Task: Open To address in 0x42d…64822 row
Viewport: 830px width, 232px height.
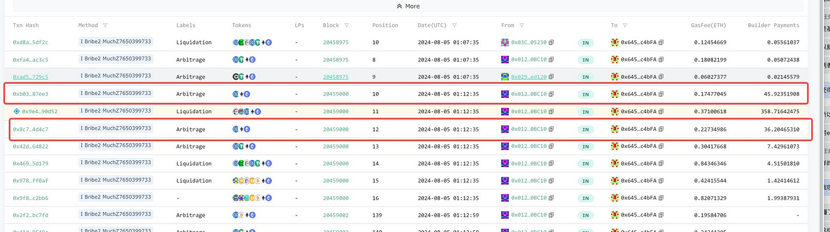Action: (639, 146)
